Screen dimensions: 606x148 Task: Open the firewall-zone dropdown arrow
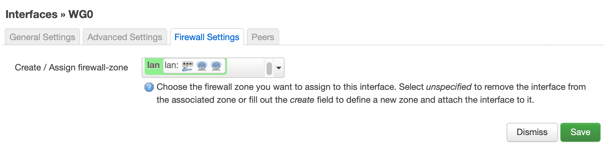coord(279,68)
